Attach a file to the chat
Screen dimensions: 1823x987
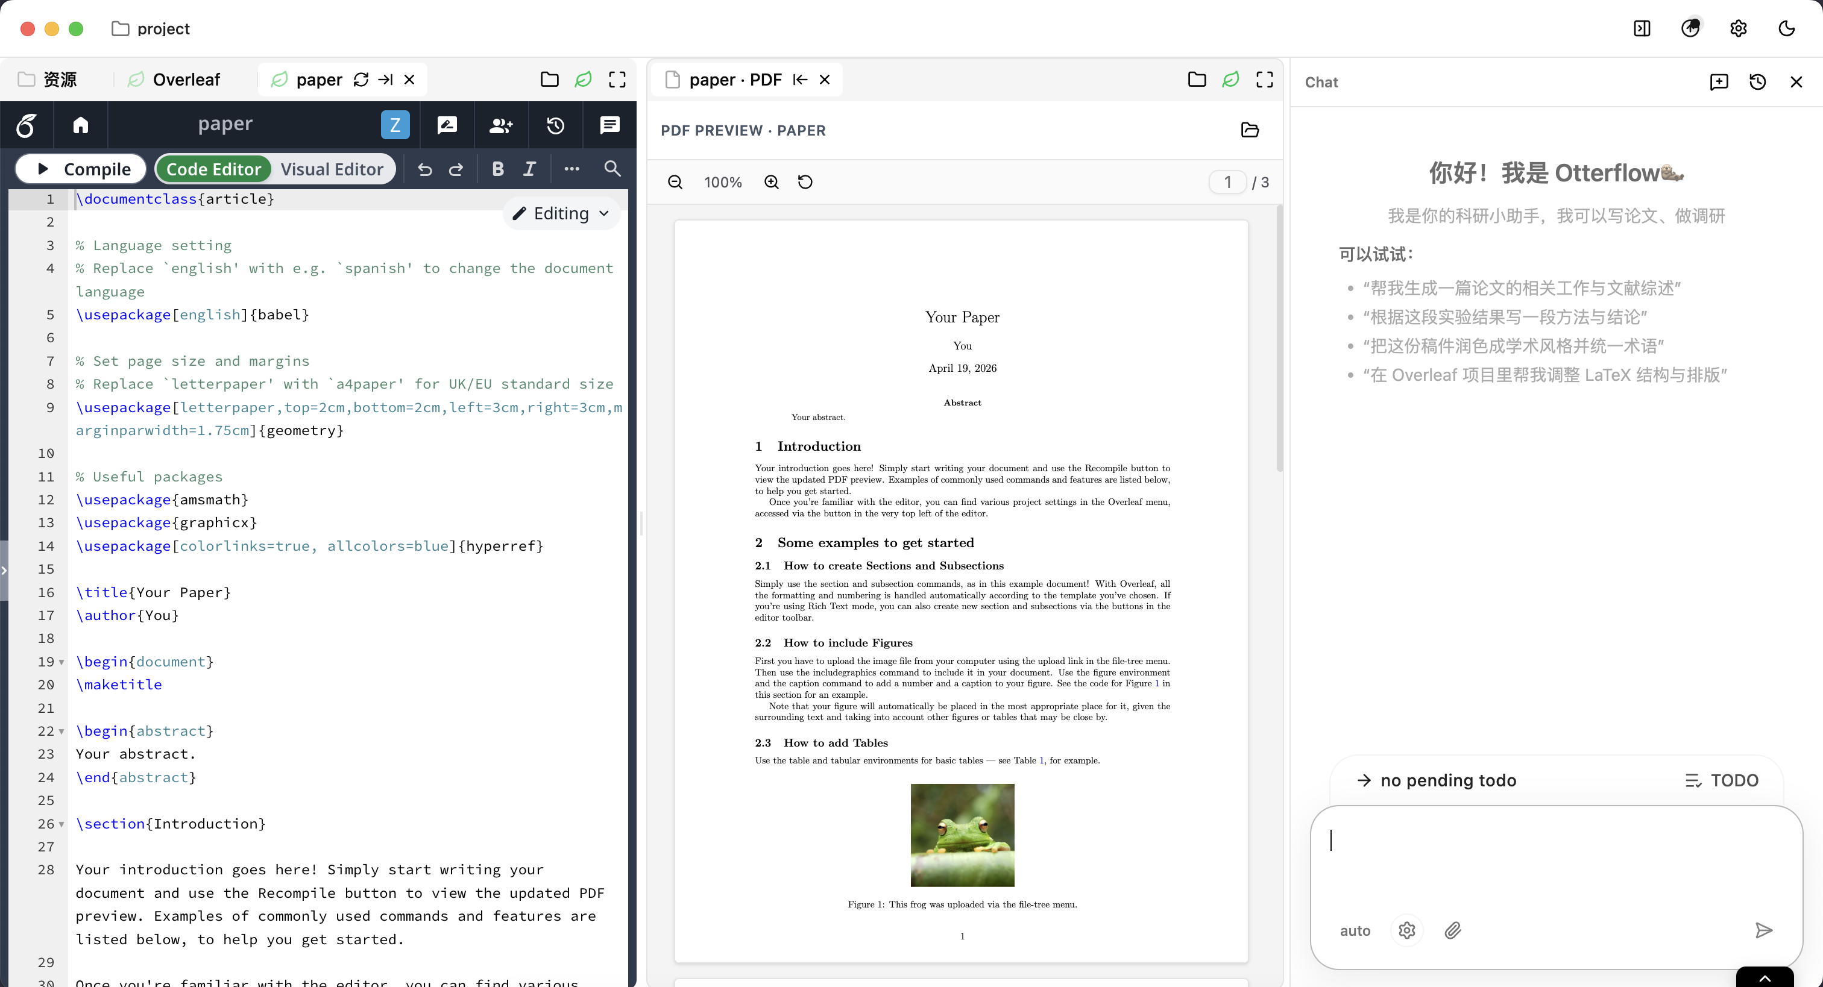1453,930
